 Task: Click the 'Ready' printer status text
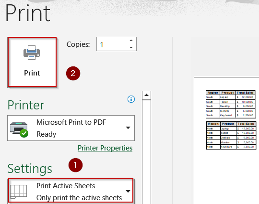[x=46, y=134]
